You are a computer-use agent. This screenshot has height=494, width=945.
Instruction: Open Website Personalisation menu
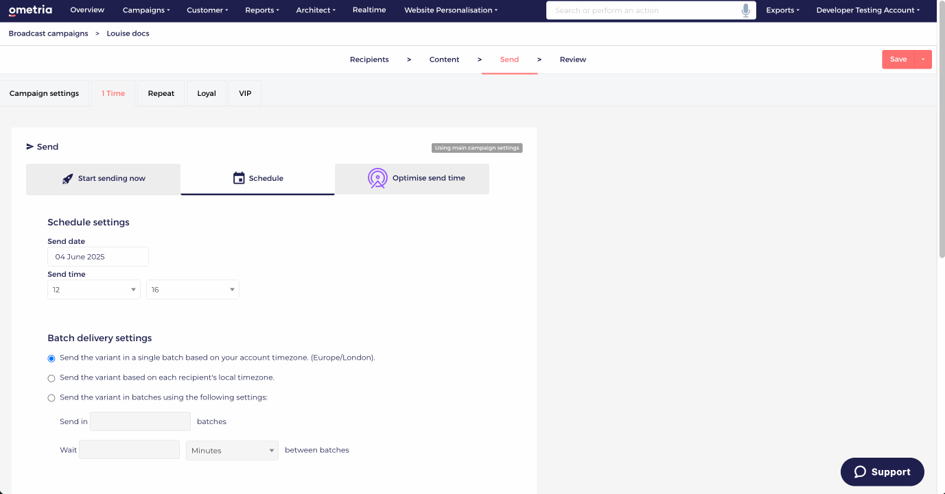pyautogui.click(x=451, y=10)
